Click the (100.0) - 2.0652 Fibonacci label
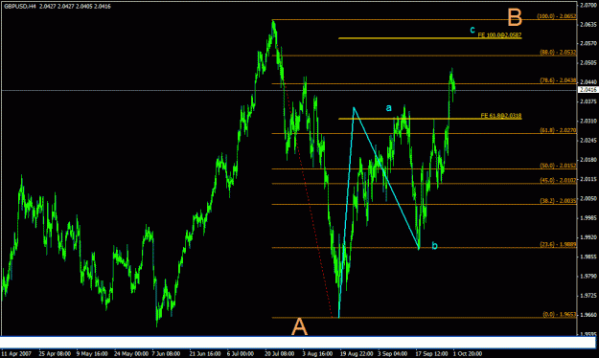This screenshot has width=599, height=358. click(x=557, y=16)
